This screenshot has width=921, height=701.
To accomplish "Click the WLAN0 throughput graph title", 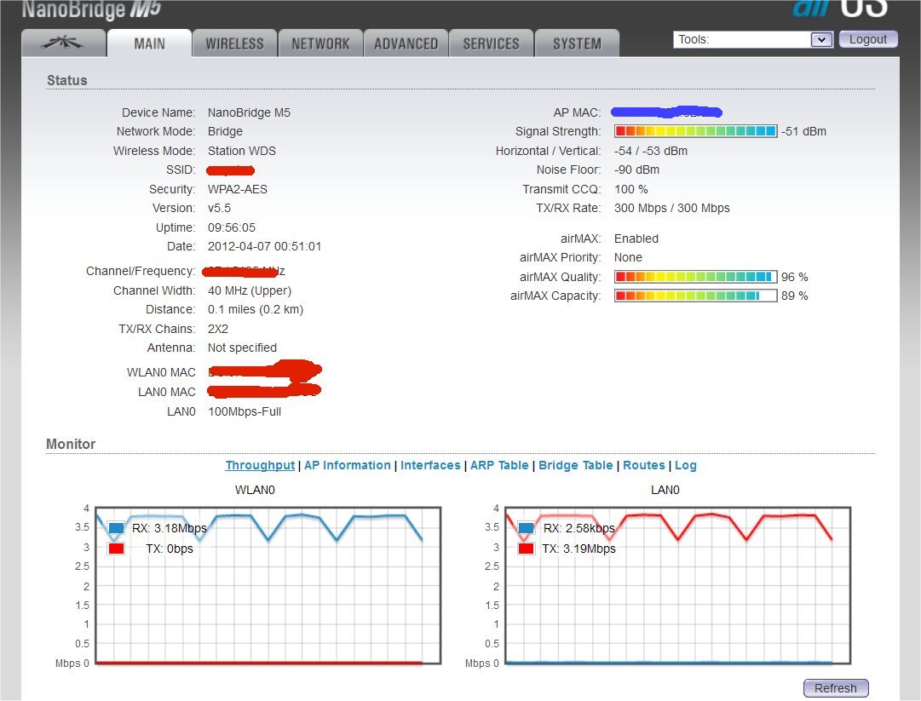I will click(255, 490).
